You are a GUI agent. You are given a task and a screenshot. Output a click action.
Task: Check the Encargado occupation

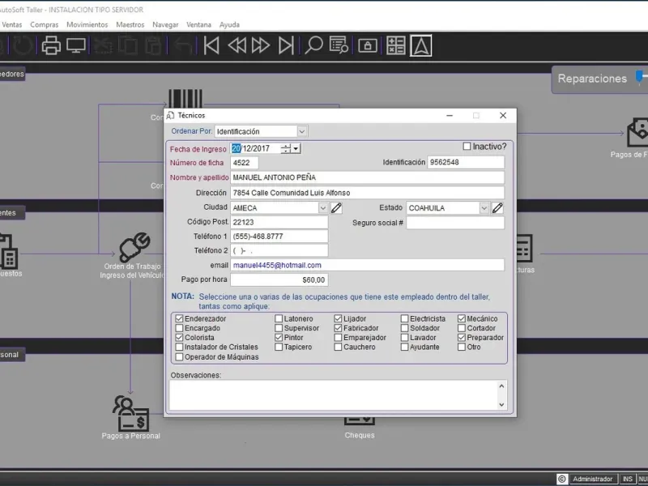tap(179, 328)
